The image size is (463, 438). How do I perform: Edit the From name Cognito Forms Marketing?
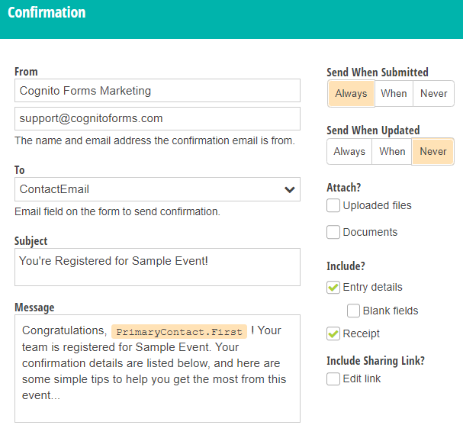point(157,90)
